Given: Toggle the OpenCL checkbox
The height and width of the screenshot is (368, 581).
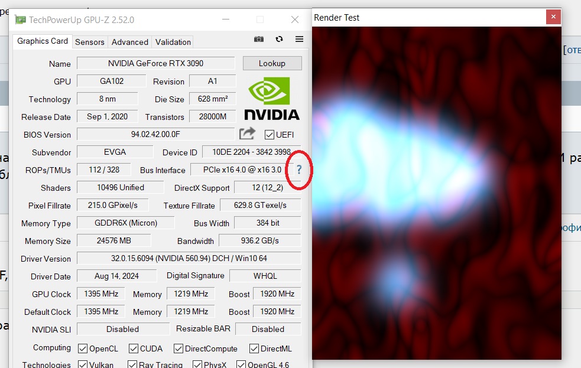Looking at the screenshot, I should (x=83, y=349).
